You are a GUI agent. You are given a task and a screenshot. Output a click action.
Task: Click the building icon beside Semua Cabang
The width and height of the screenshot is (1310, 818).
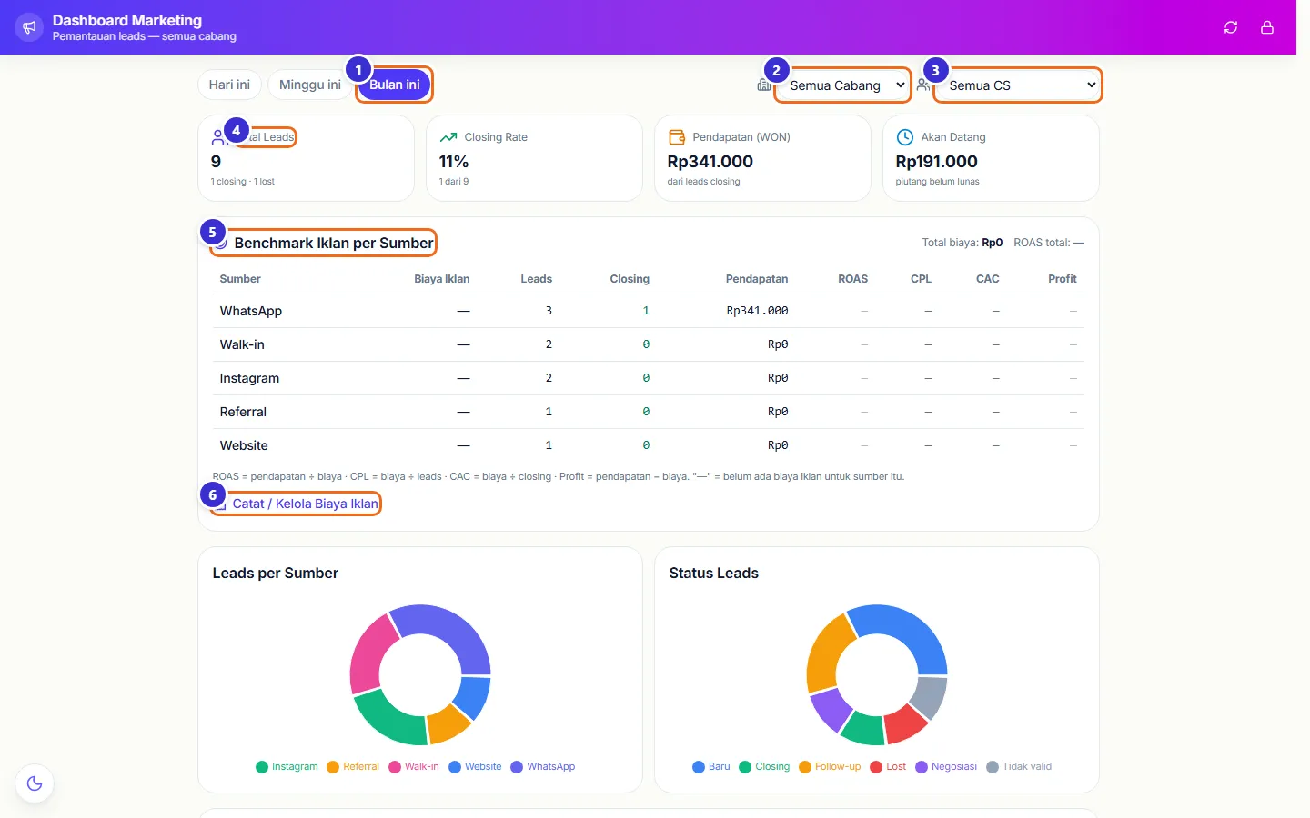click(x=763, y=85)
